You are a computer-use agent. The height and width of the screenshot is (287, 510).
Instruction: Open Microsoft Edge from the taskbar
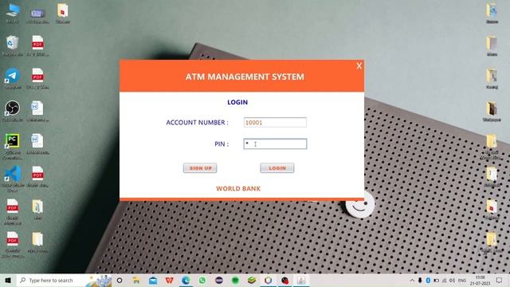tap(186, 280)
